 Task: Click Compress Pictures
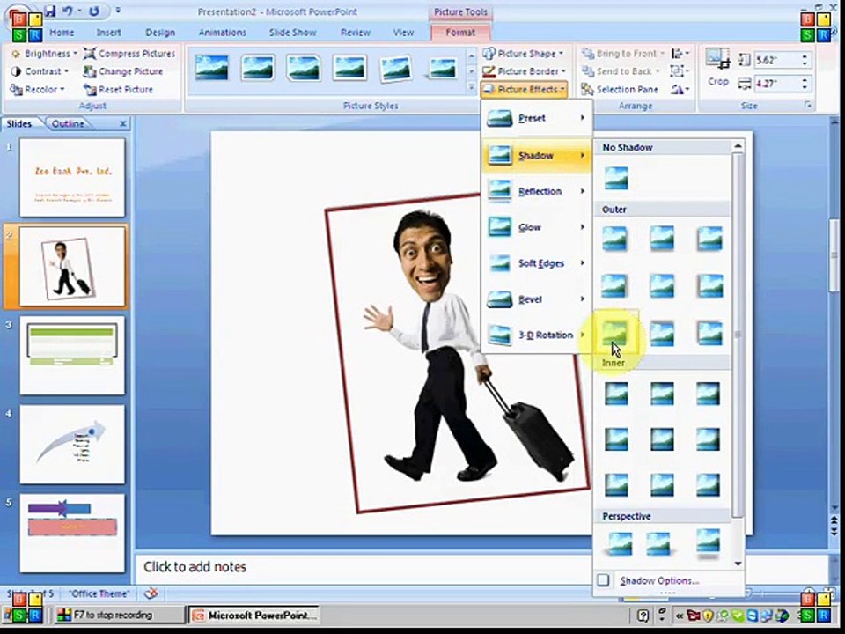129,54
